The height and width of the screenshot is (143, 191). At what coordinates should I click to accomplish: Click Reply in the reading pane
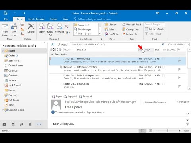[x=57, y=97]
